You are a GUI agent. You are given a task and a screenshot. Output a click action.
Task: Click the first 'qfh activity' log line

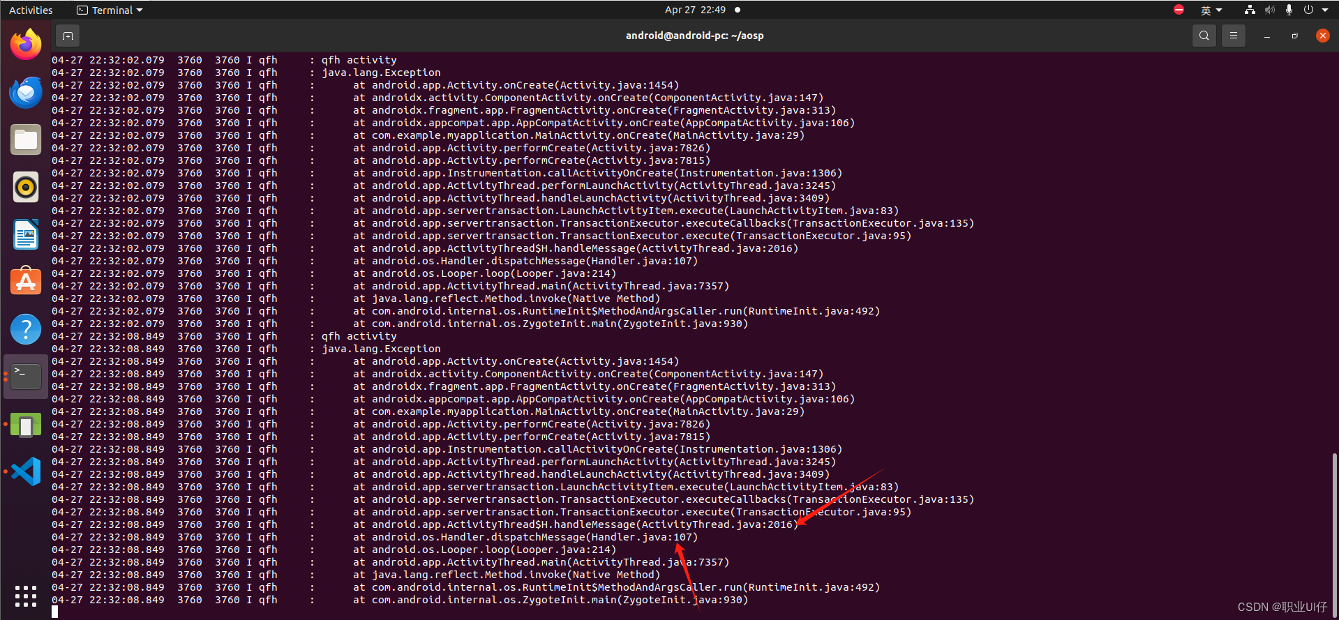point(359,60)
